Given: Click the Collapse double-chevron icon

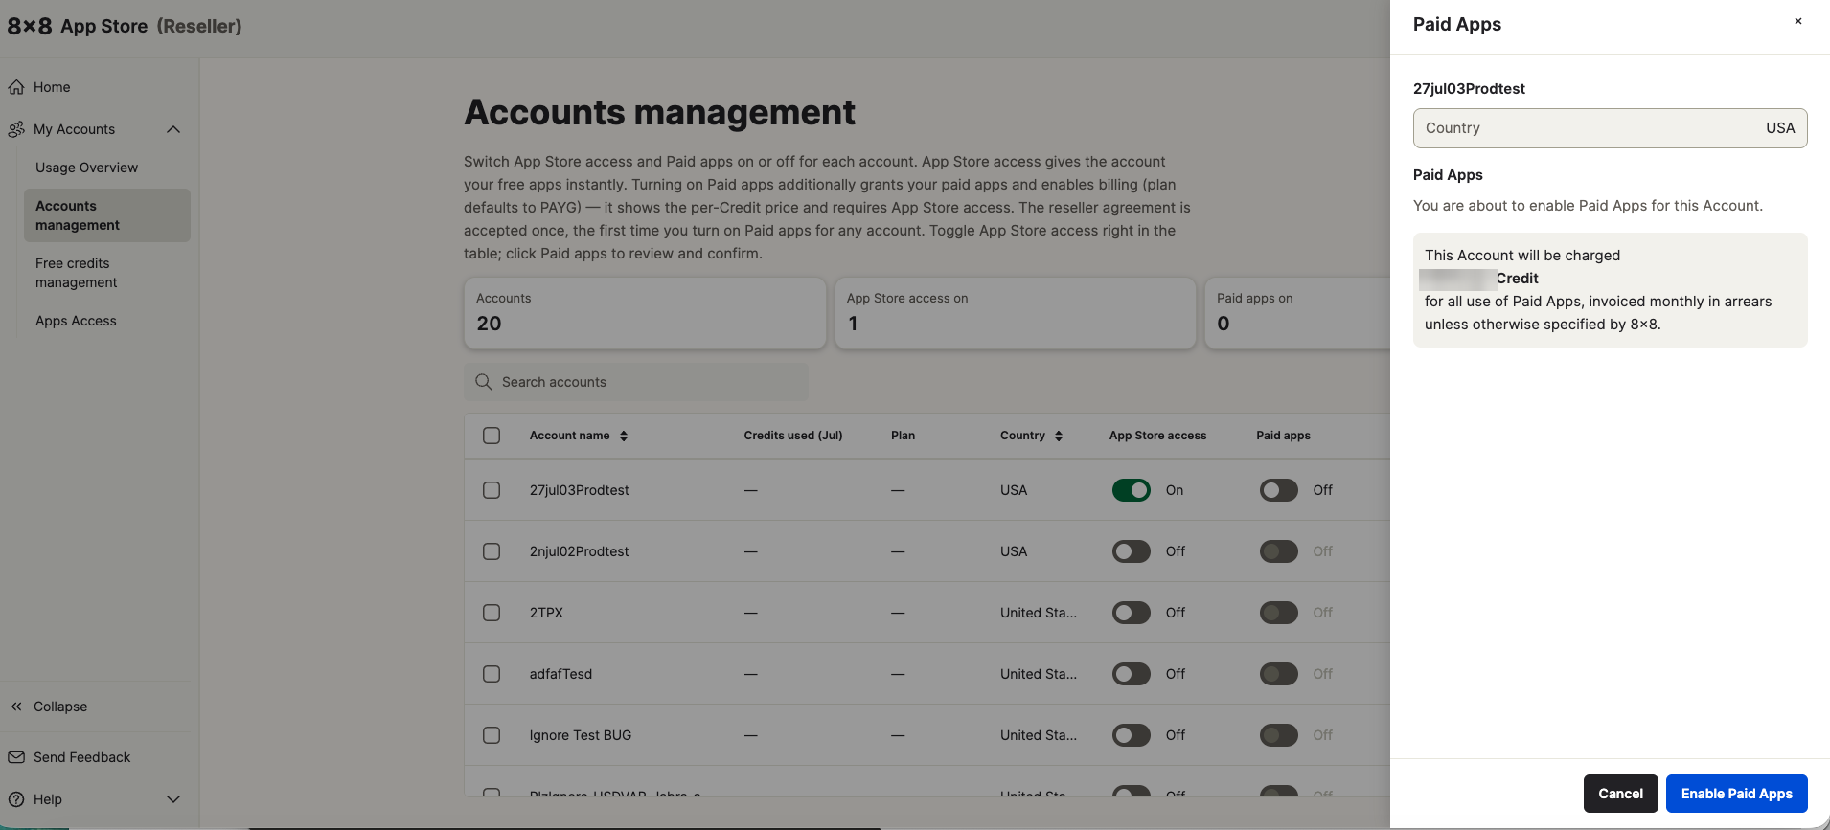Looking at the screenshot, I should click(16, 707).
